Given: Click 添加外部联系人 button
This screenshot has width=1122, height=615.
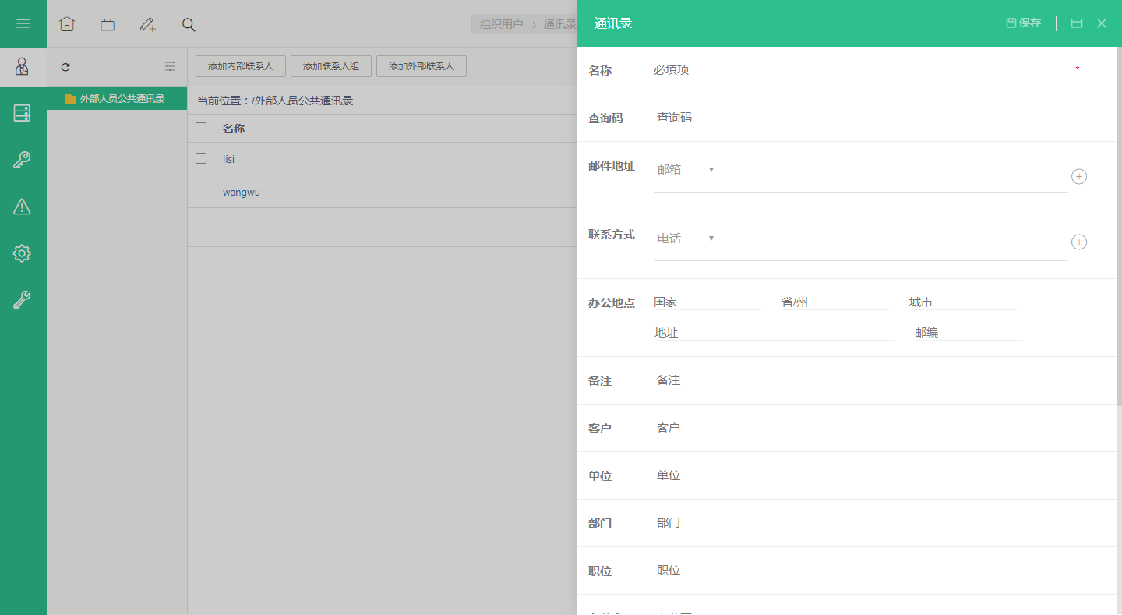Looking at the screenshot, I should point(422,66).
